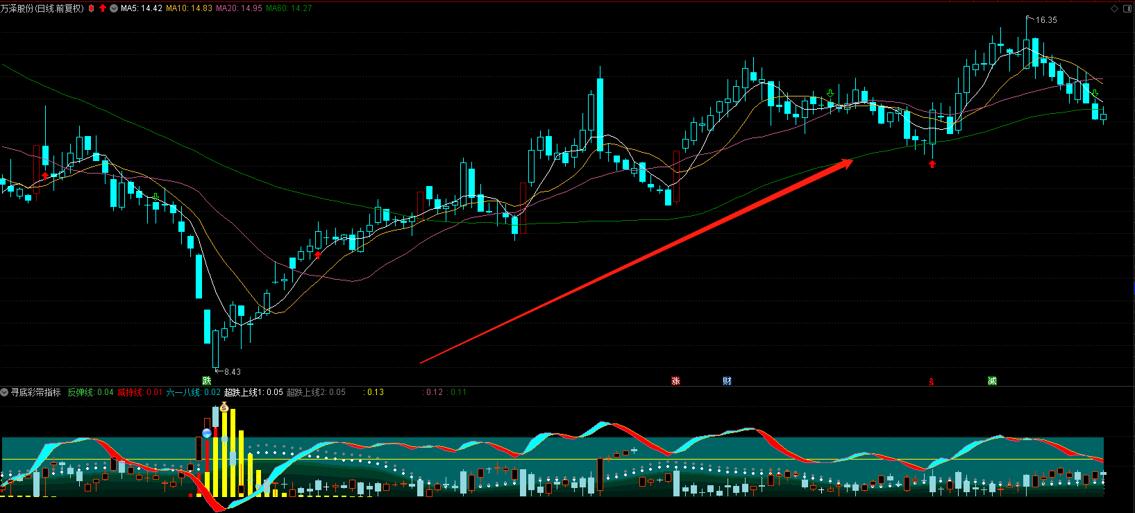Click the red up-arrow icon in the header
The image size is (1135, 513).
pyautogui.click(x=103, y=8)
